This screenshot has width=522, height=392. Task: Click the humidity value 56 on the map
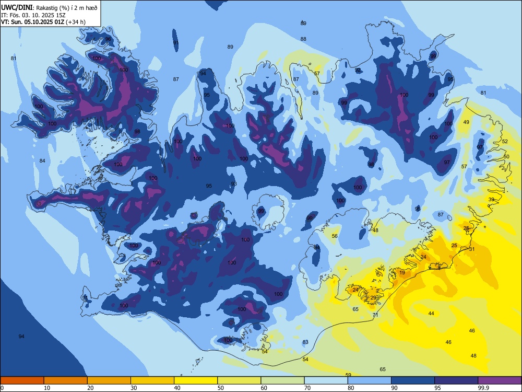335,236
